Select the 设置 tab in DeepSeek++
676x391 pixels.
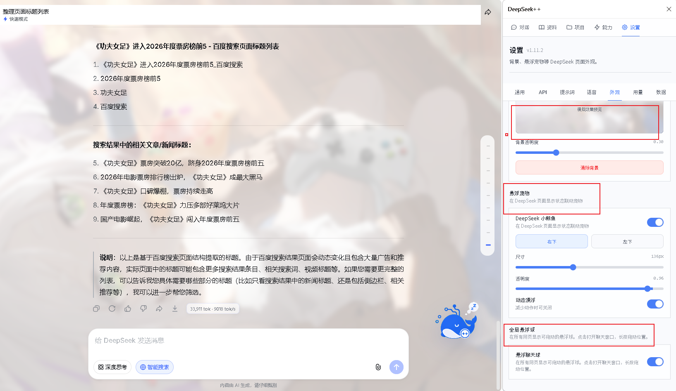tap(631, 27)
